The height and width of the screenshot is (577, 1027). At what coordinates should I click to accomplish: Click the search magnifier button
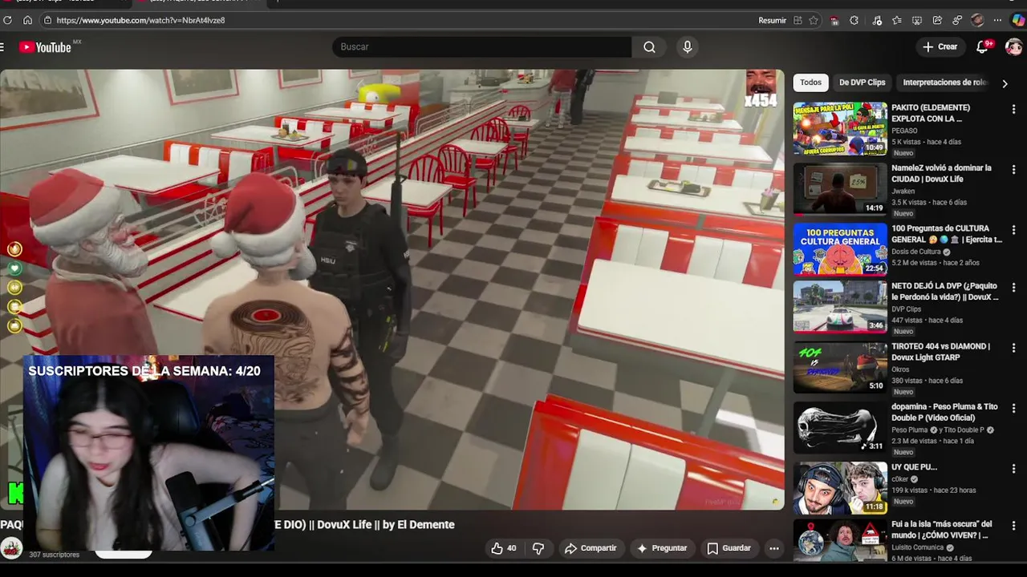point(649,47)
